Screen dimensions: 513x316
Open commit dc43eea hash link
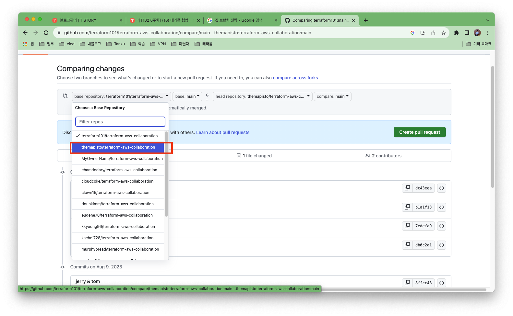coord(424,188)
